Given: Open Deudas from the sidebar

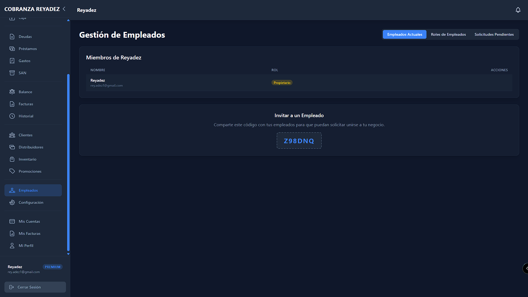Looking at the screenshot, I should click(33, 37).
